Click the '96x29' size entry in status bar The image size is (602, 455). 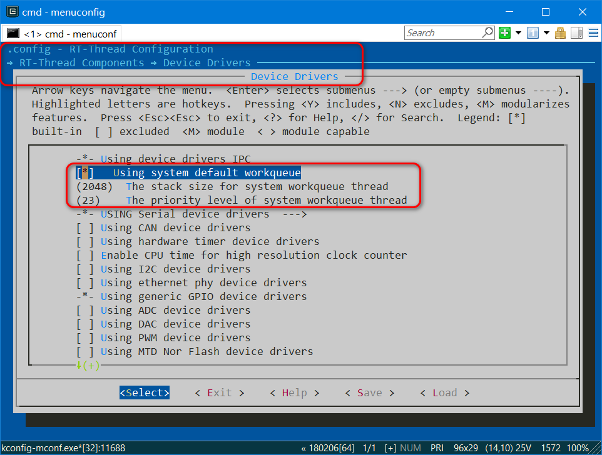466,447
